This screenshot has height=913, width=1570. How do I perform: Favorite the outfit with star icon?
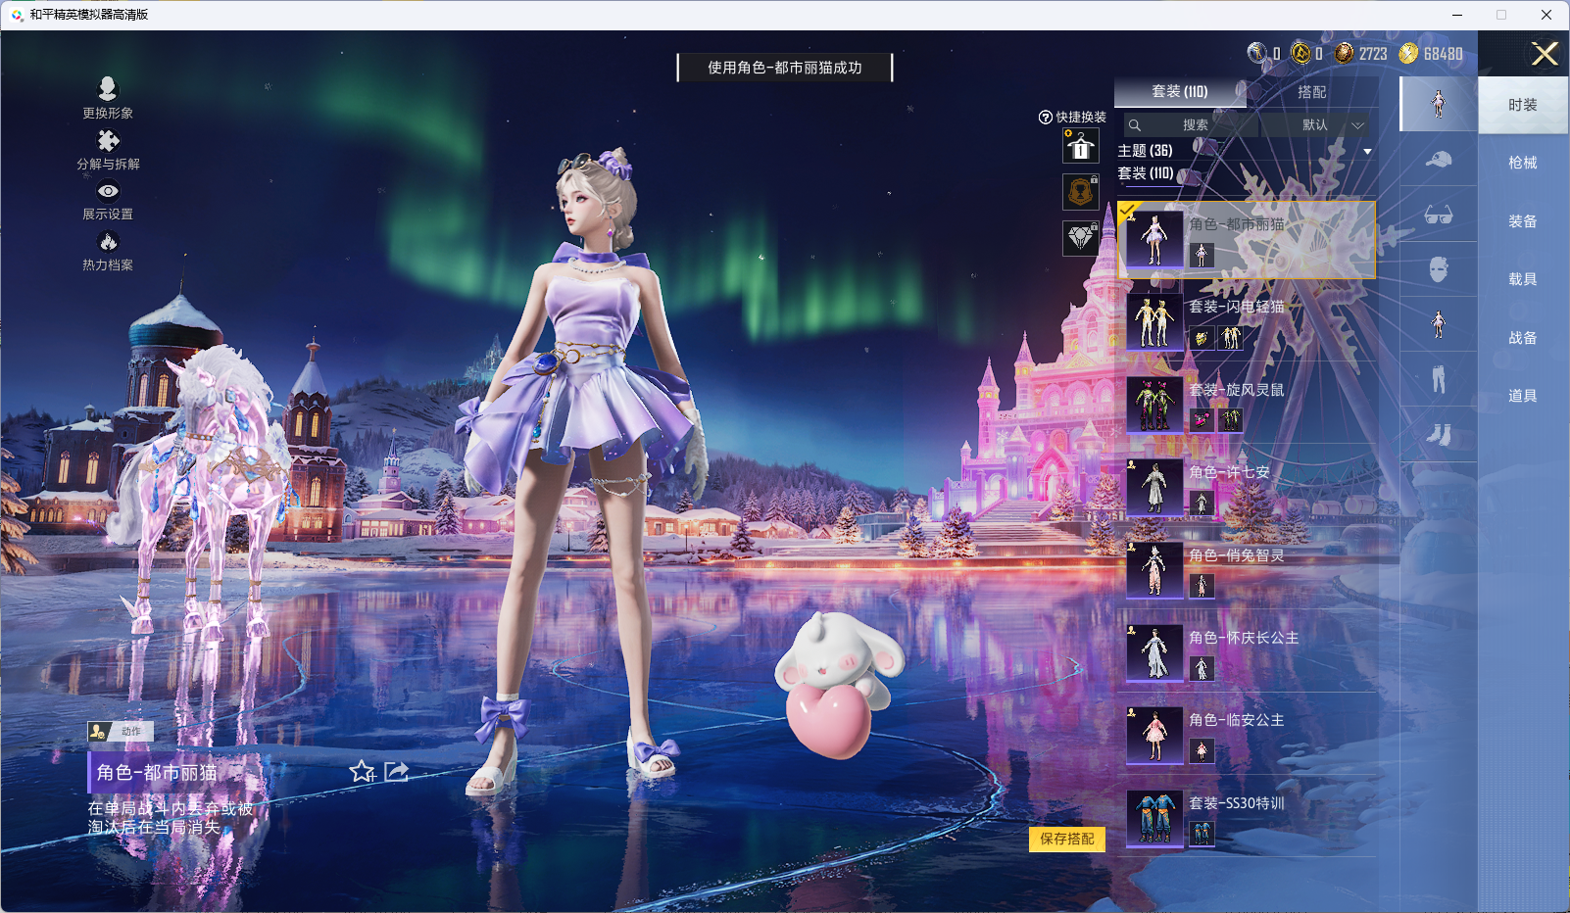(362, 772)
